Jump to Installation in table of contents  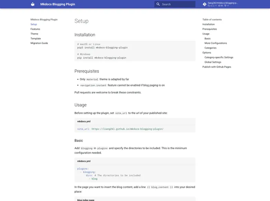pos(208,24)
